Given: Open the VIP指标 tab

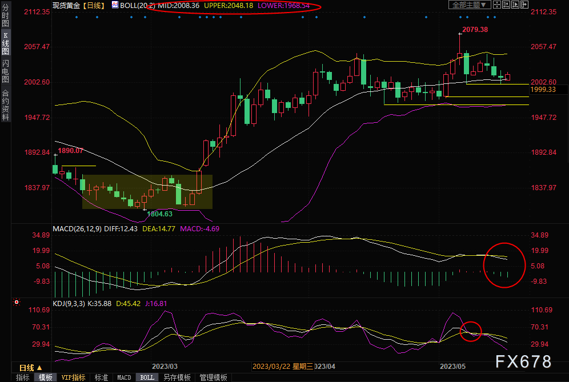Looking at the screenshot, I should coord(73,377).
